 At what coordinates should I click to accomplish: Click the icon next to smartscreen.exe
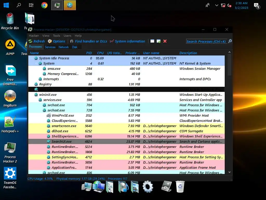coord(49,126)
